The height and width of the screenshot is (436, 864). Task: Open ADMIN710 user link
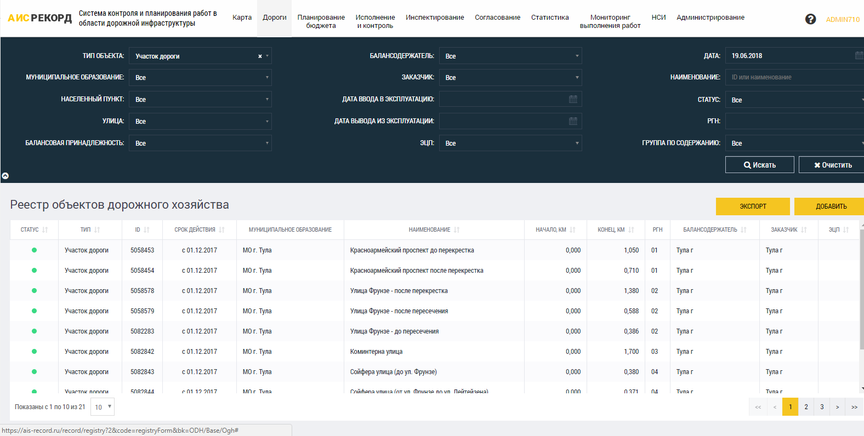[843, 19]
